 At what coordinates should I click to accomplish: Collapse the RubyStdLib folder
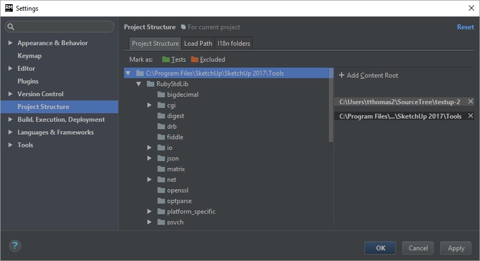pos(138,84)
